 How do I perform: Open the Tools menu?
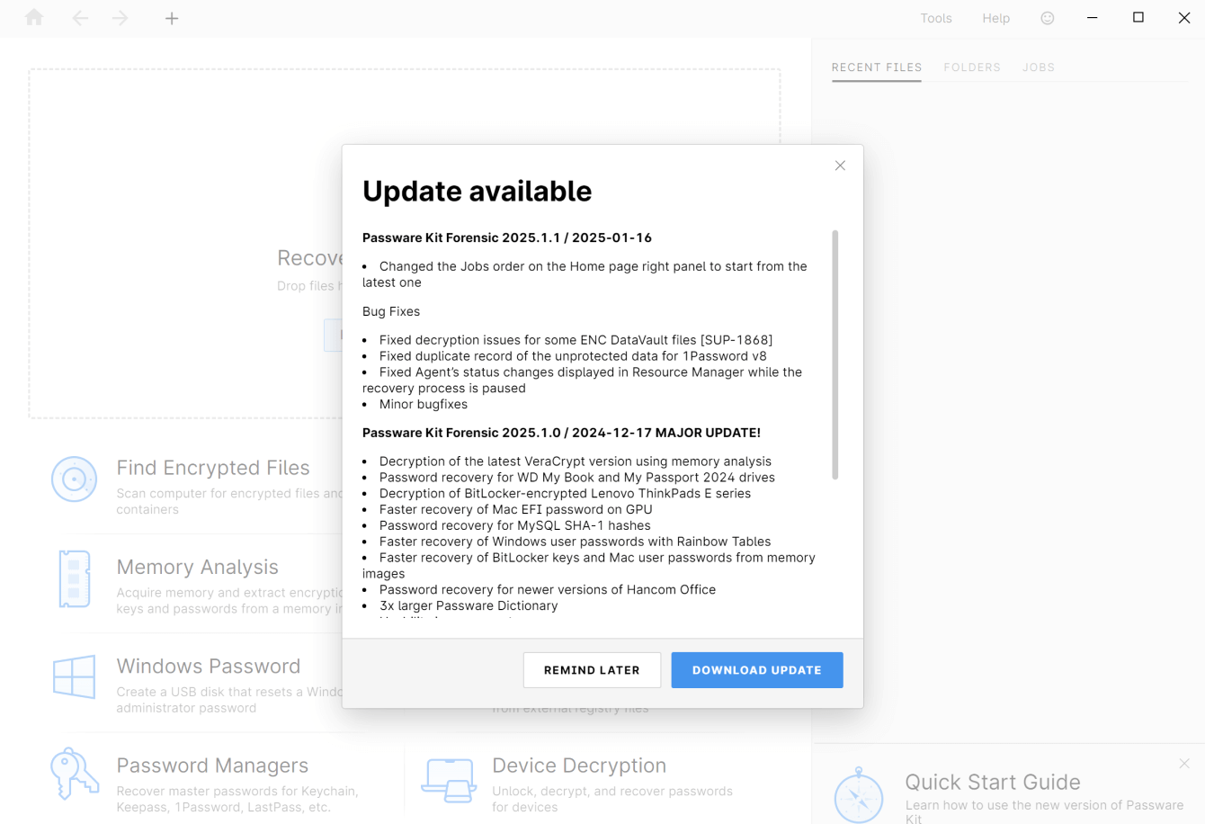[x=935, y=18]
